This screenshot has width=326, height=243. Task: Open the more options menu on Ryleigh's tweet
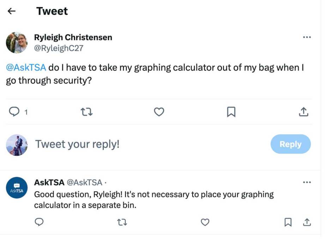pyautogui.click(x=307, y=37)
